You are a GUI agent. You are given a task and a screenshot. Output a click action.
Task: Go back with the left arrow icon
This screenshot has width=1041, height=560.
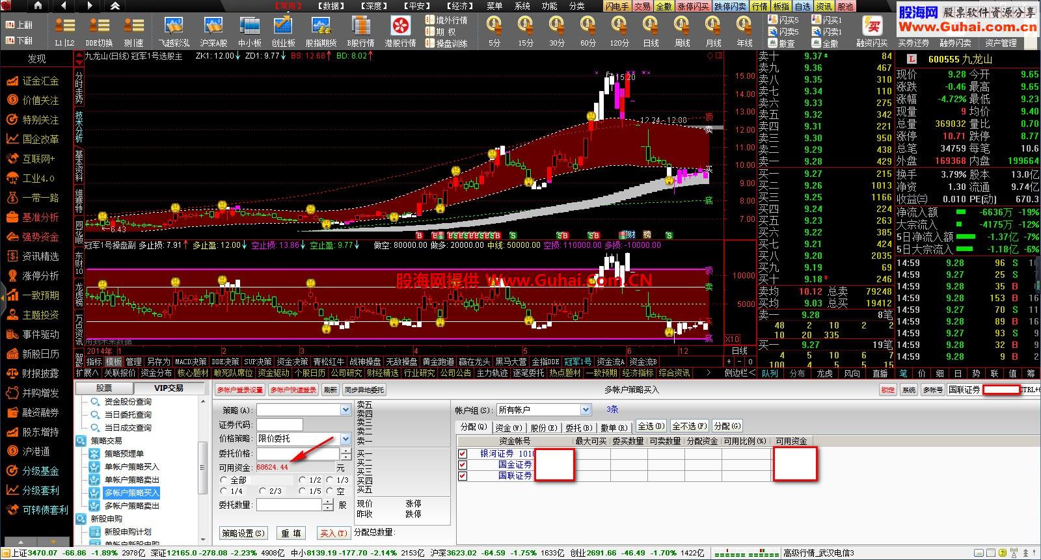click(x=63, y=5)
